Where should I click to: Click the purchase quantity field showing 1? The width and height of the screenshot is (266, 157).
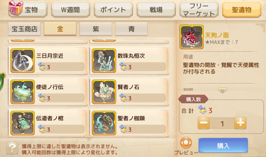click(x=222, y=123)
